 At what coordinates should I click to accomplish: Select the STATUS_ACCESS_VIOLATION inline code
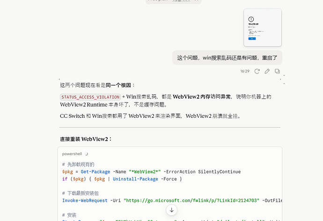90,97
